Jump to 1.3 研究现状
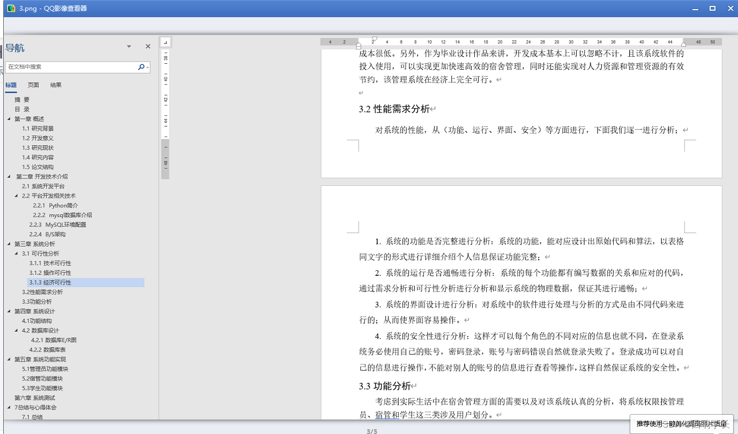The width and height of the screenshot is (738, 434). (38, 148)
